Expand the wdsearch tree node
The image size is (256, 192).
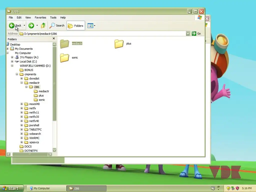(x=21, y=133)
